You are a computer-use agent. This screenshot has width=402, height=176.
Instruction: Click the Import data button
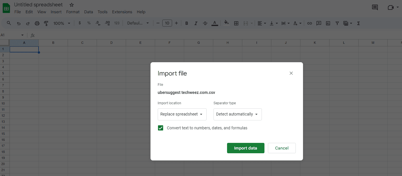tap(246, 148)
